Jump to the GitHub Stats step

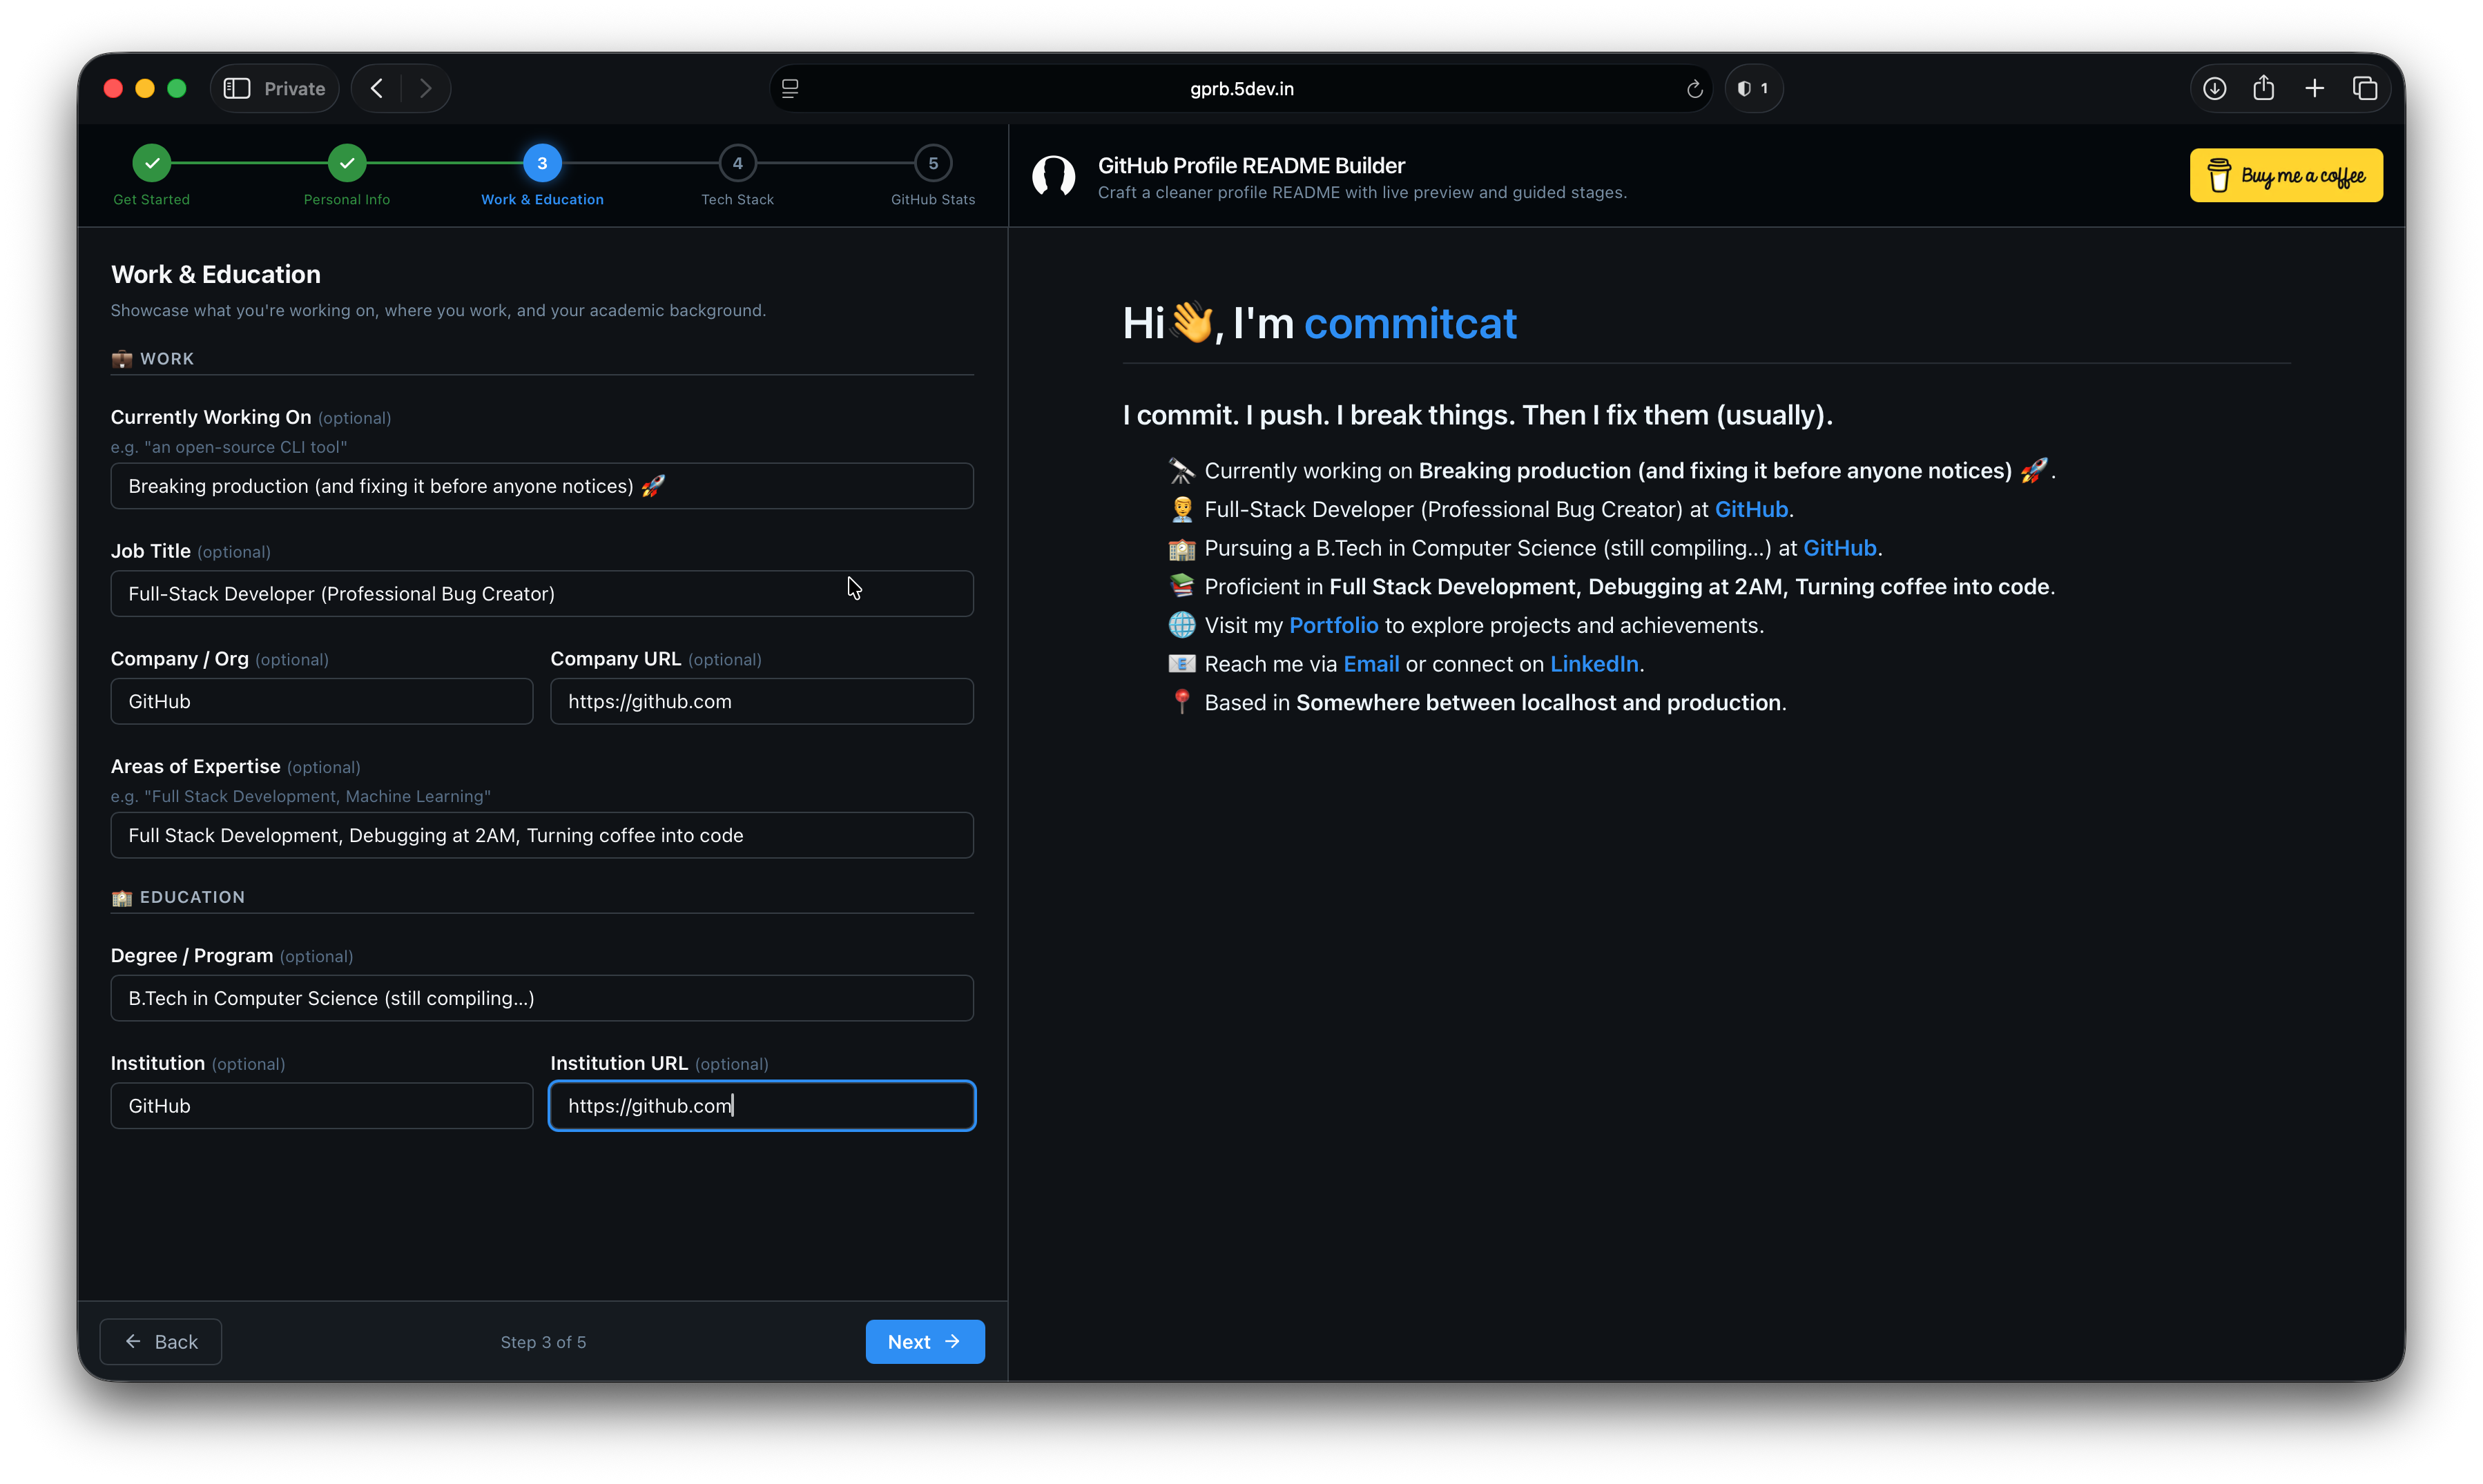(x=932, y=163)
